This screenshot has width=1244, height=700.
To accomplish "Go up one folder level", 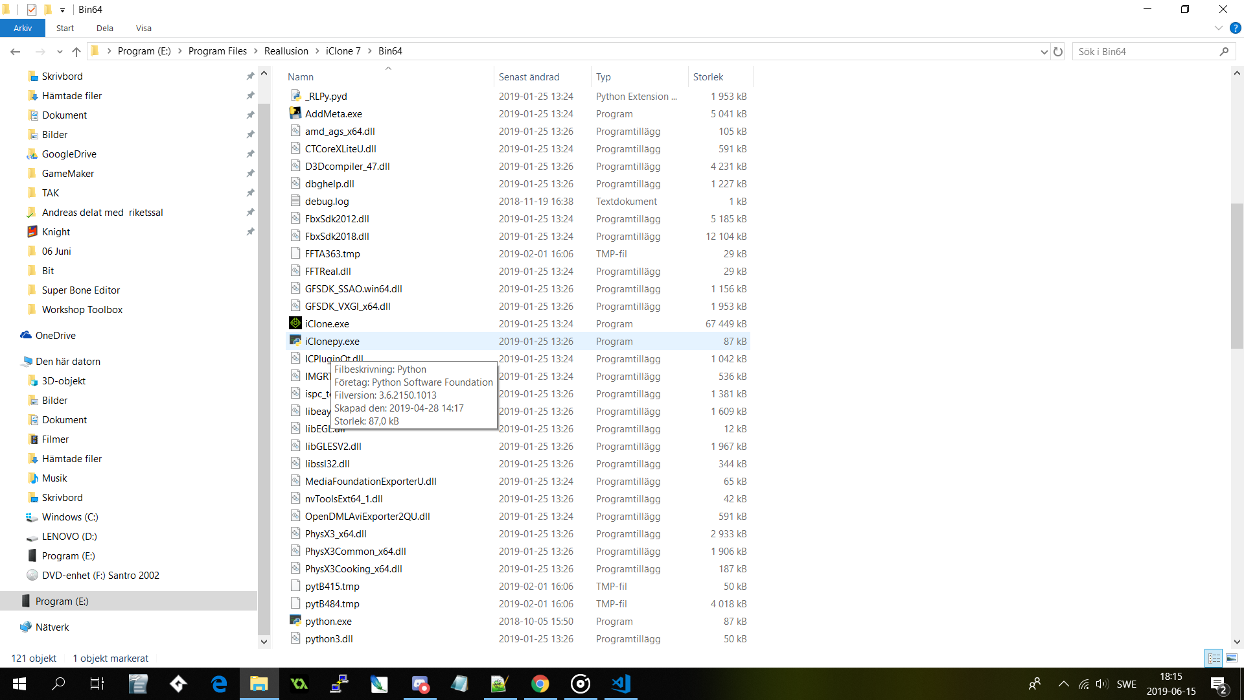I will 76,51.
